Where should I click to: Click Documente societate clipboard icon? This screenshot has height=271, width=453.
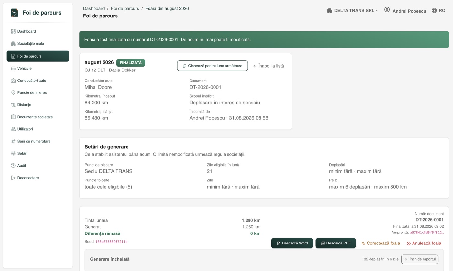tap(13, 117)
